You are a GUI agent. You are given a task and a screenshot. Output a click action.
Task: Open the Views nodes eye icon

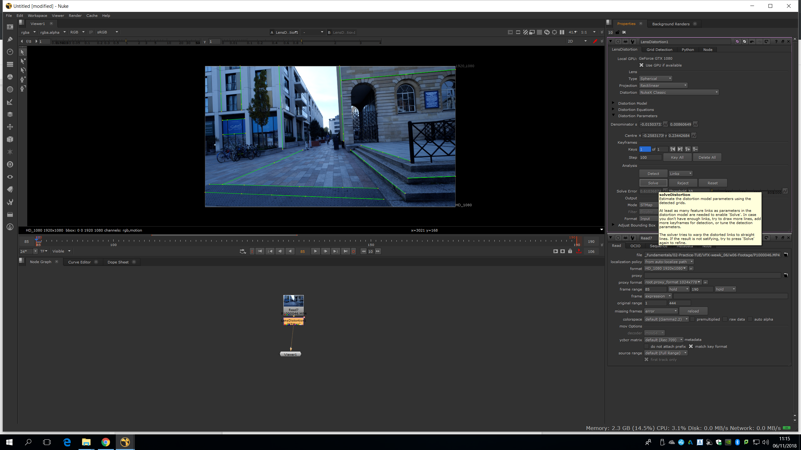pos(10,177)
